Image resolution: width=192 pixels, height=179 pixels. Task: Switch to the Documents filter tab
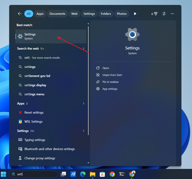pyautogui.click(x=57, y=14)
